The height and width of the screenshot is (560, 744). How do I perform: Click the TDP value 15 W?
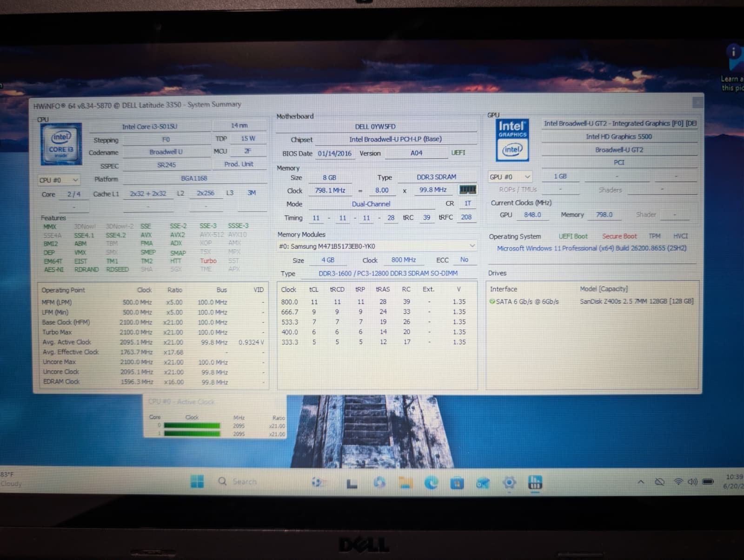pyautogui.click(x=248, y=139)
